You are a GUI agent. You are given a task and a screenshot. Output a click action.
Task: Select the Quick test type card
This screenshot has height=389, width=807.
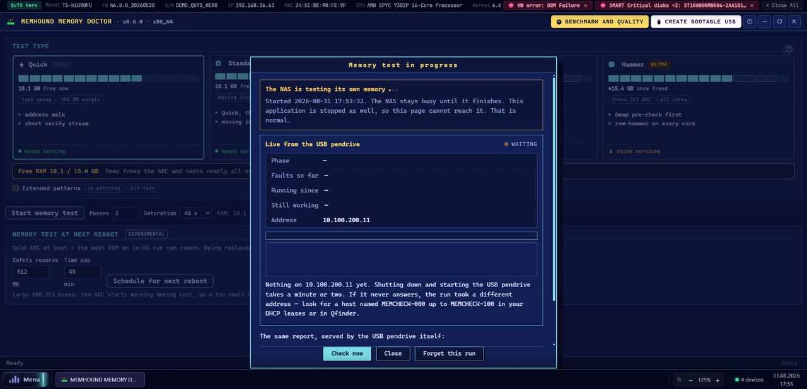[108, 108]
